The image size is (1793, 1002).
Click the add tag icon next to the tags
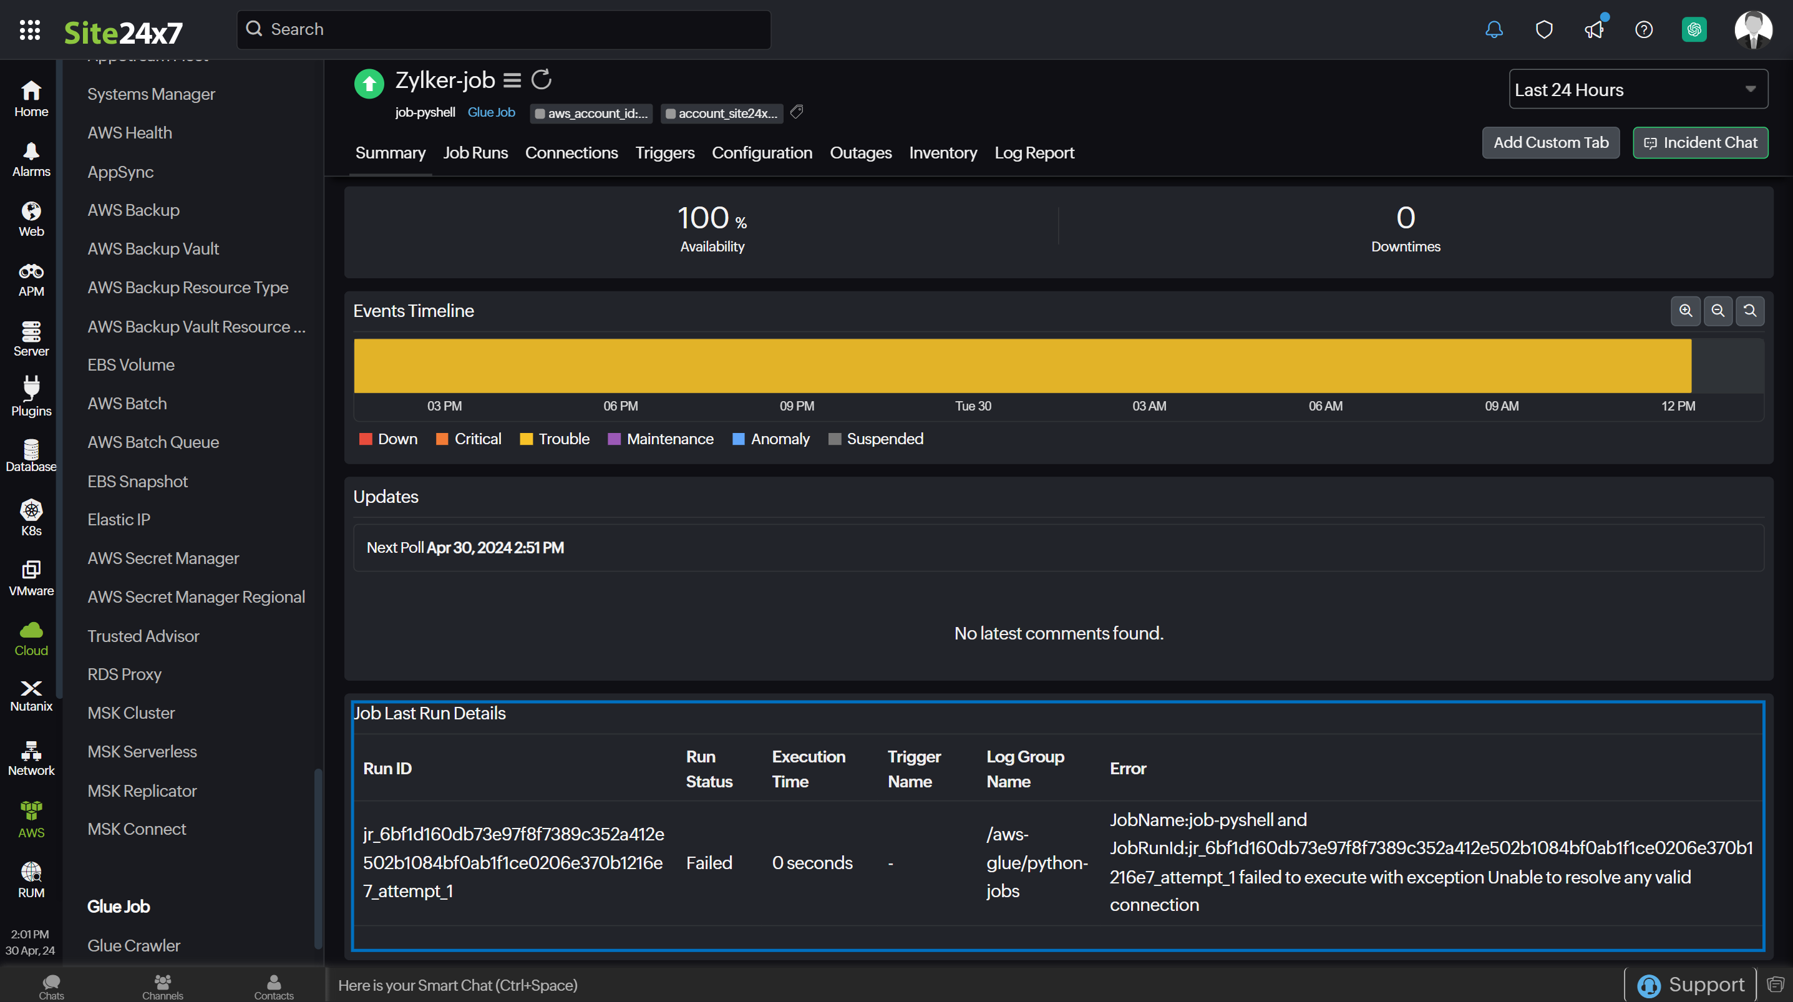click(x=797, y=112)
